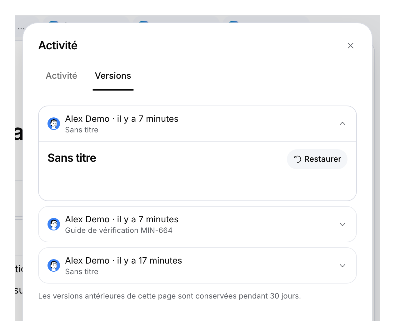The image size is (395, 336).
Task: Click the bold "Activité" dialog title
Action: point(58,46)
